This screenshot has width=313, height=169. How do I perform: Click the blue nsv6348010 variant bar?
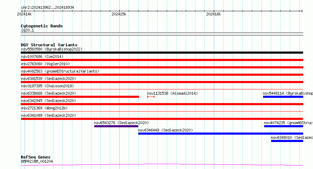pos(287,141)
